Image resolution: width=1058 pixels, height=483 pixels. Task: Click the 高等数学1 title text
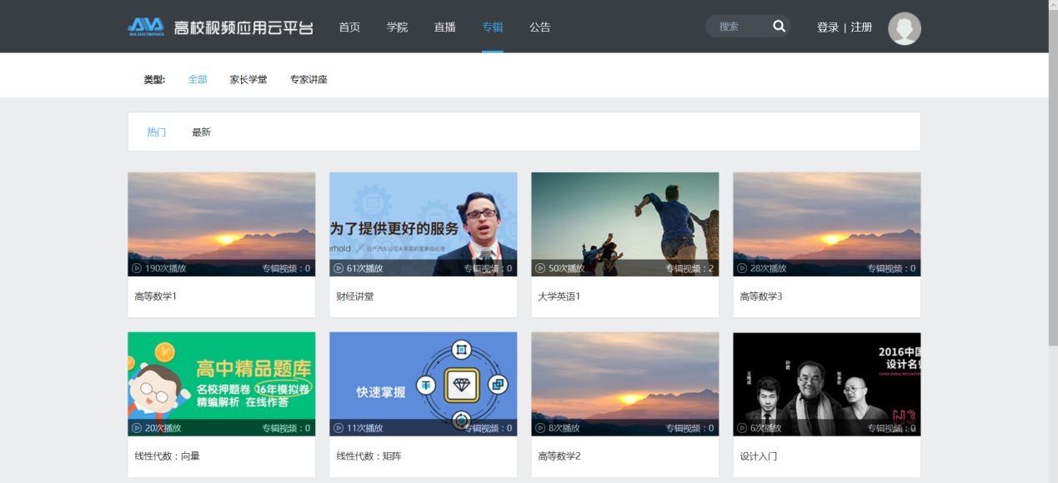[x=155, y=296]
